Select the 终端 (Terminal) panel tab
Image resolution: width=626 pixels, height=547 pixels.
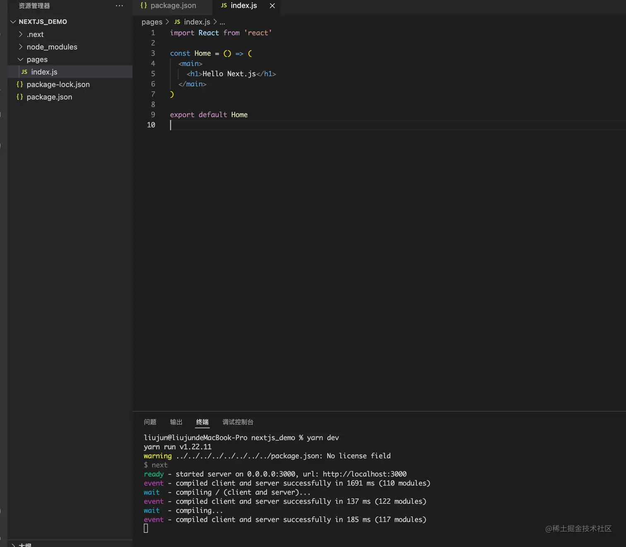(x=202, y=422)
